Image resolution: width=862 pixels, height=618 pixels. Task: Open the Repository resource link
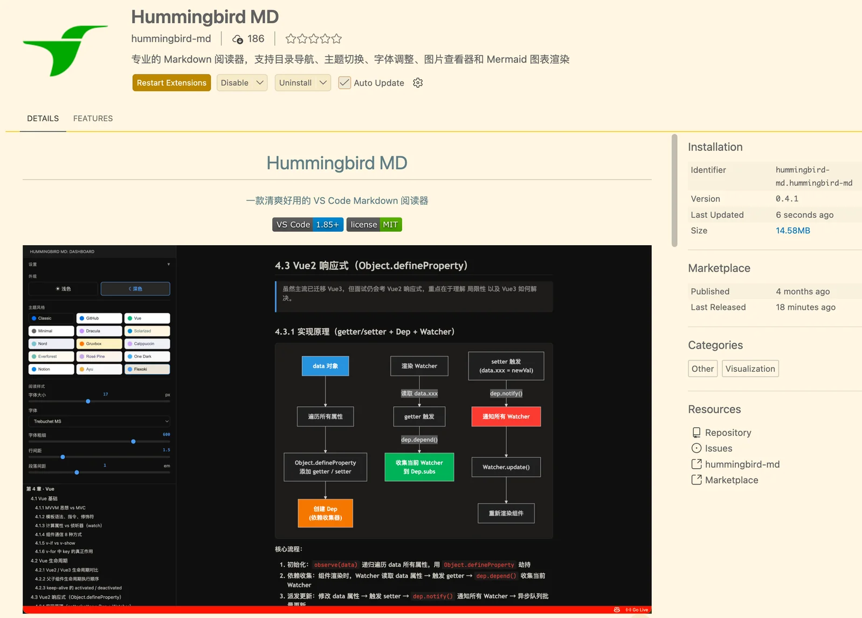point(728,433)
